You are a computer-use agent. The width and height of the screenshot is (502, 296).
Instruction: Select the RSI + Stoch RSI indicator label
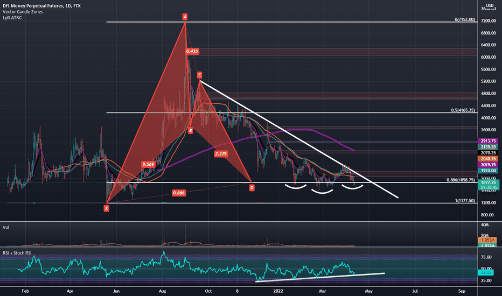coord(17,253)
